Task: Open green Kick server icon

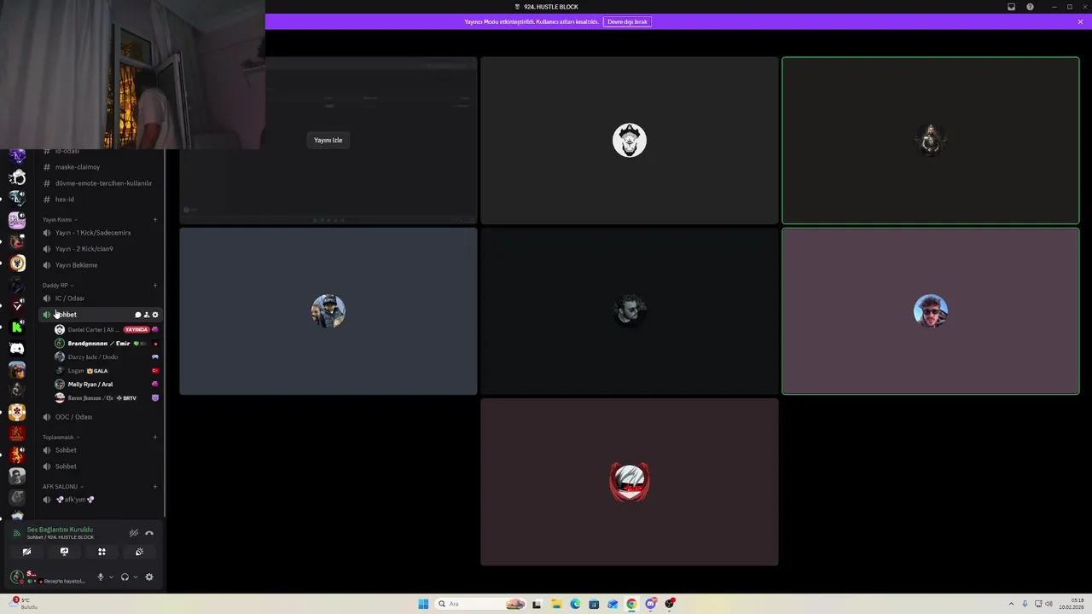Action: click(17, 327)
